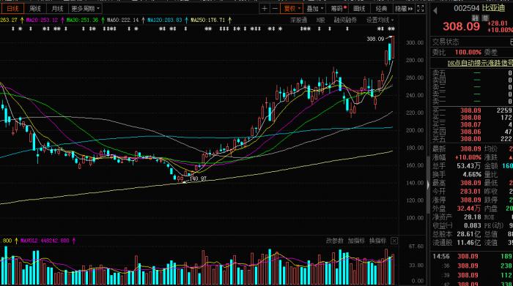Switch to the 月线 monthly tab
The width and height of the screenshot is (513, 286).
click(57, 9)
